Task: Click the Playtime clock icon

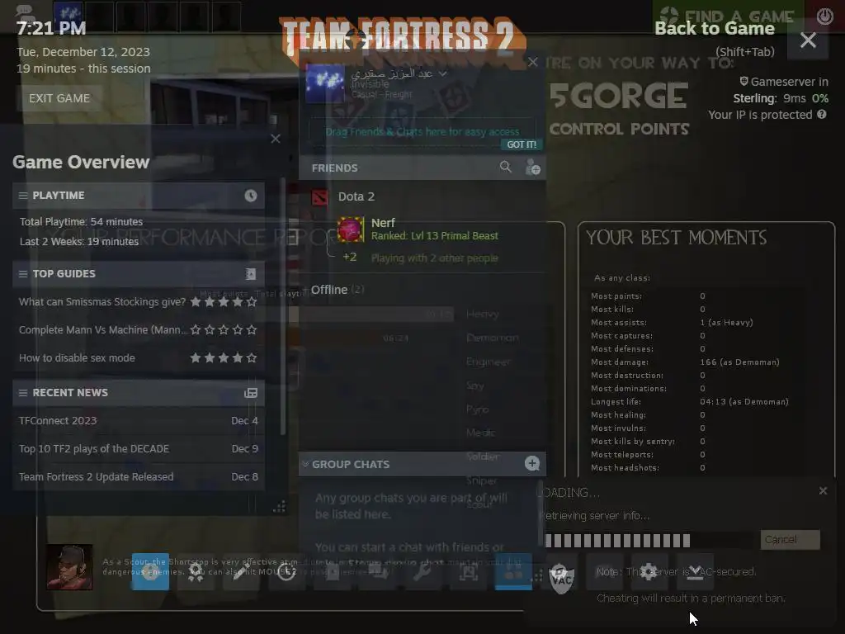Action: (x=251, y=196)
